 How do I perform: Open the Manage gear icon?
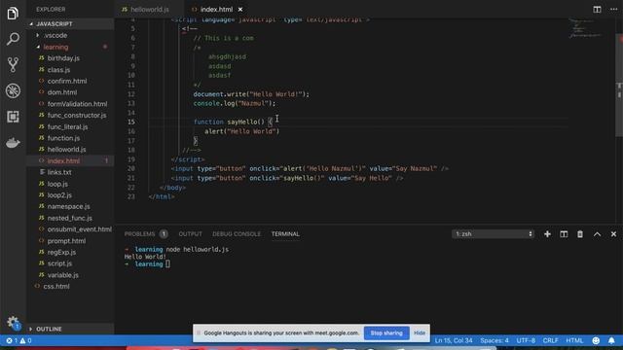click(x=14, y=323)
